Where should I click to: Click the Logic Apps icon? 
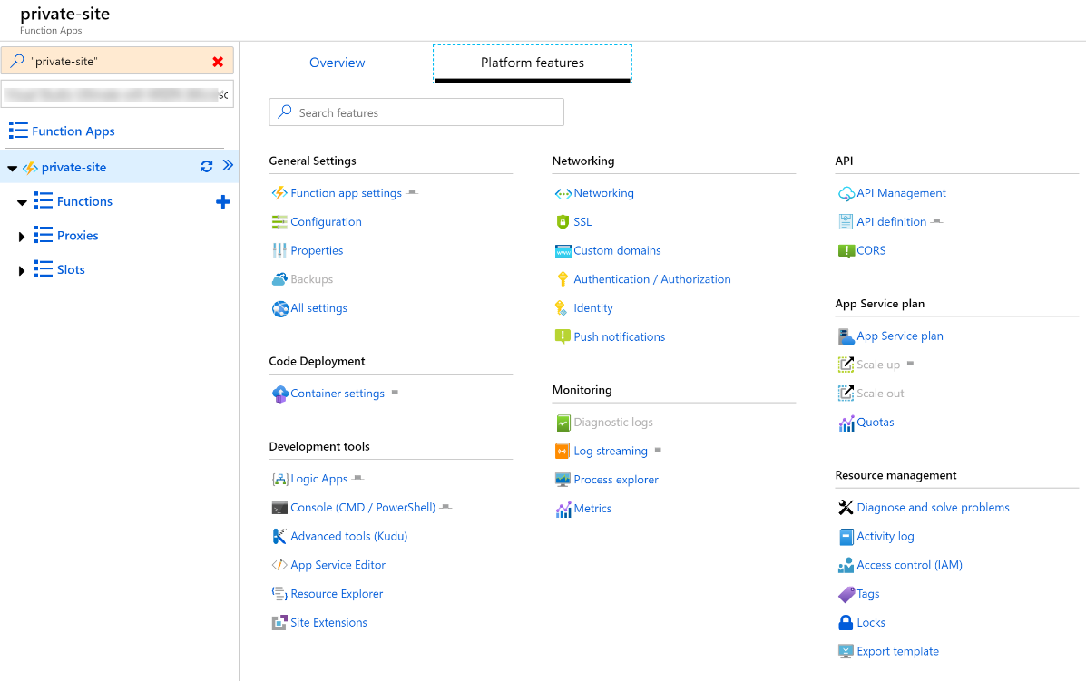(279, 479)
